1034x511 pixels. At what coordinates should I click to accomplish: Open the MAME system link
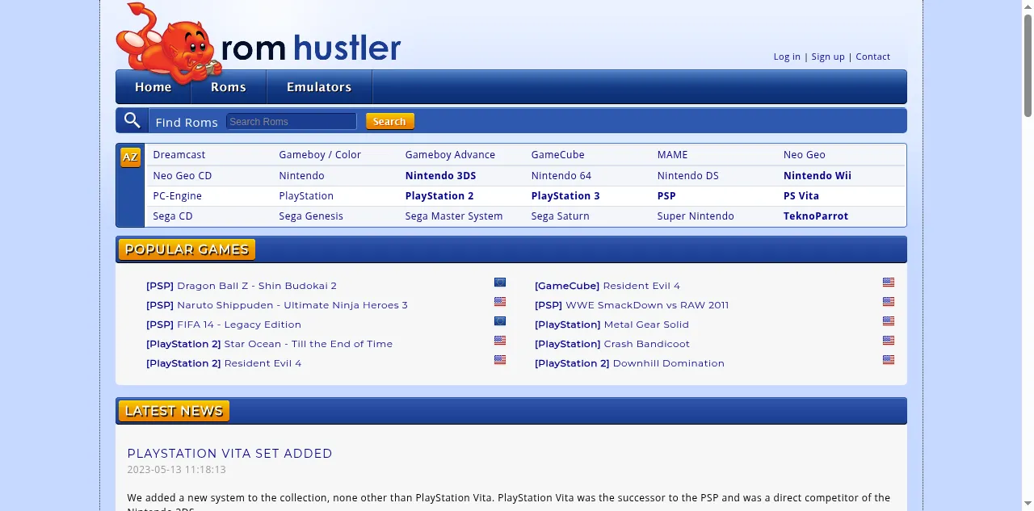pos(672,155)
